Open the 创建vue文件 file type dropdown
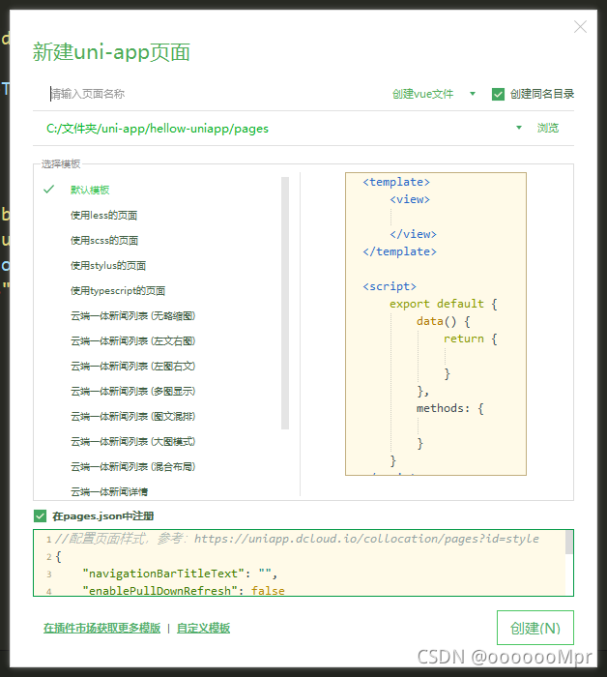Screen dimensions: 607x677 434,94
